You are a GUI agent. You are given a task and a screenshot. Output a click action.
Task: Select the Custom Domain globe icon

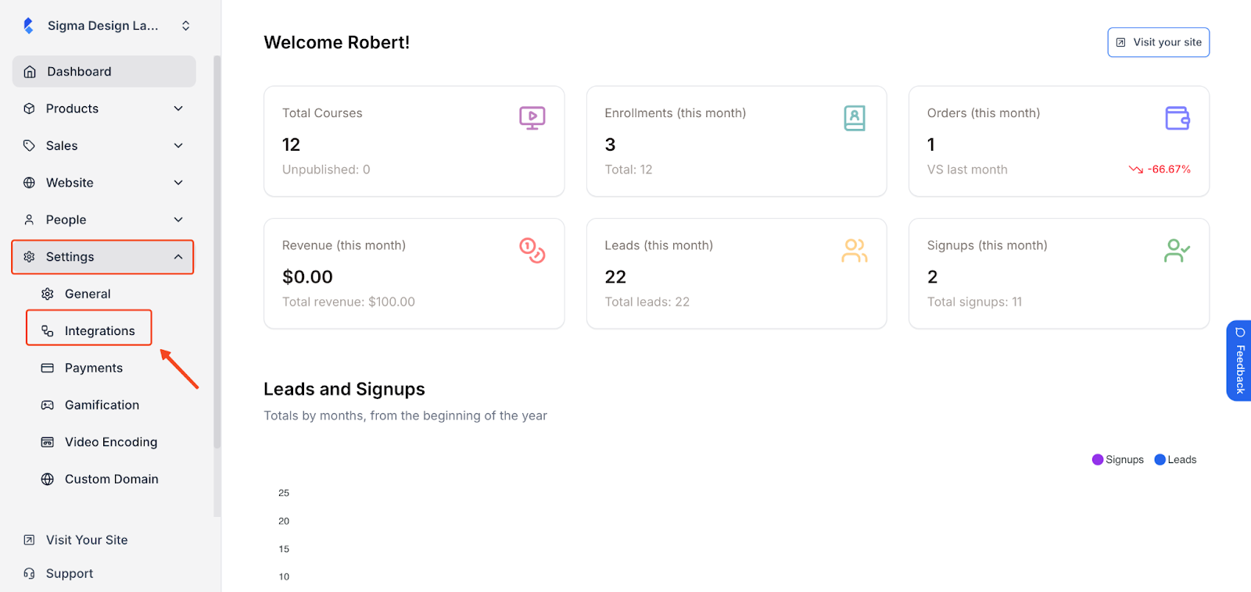(48, 479)
